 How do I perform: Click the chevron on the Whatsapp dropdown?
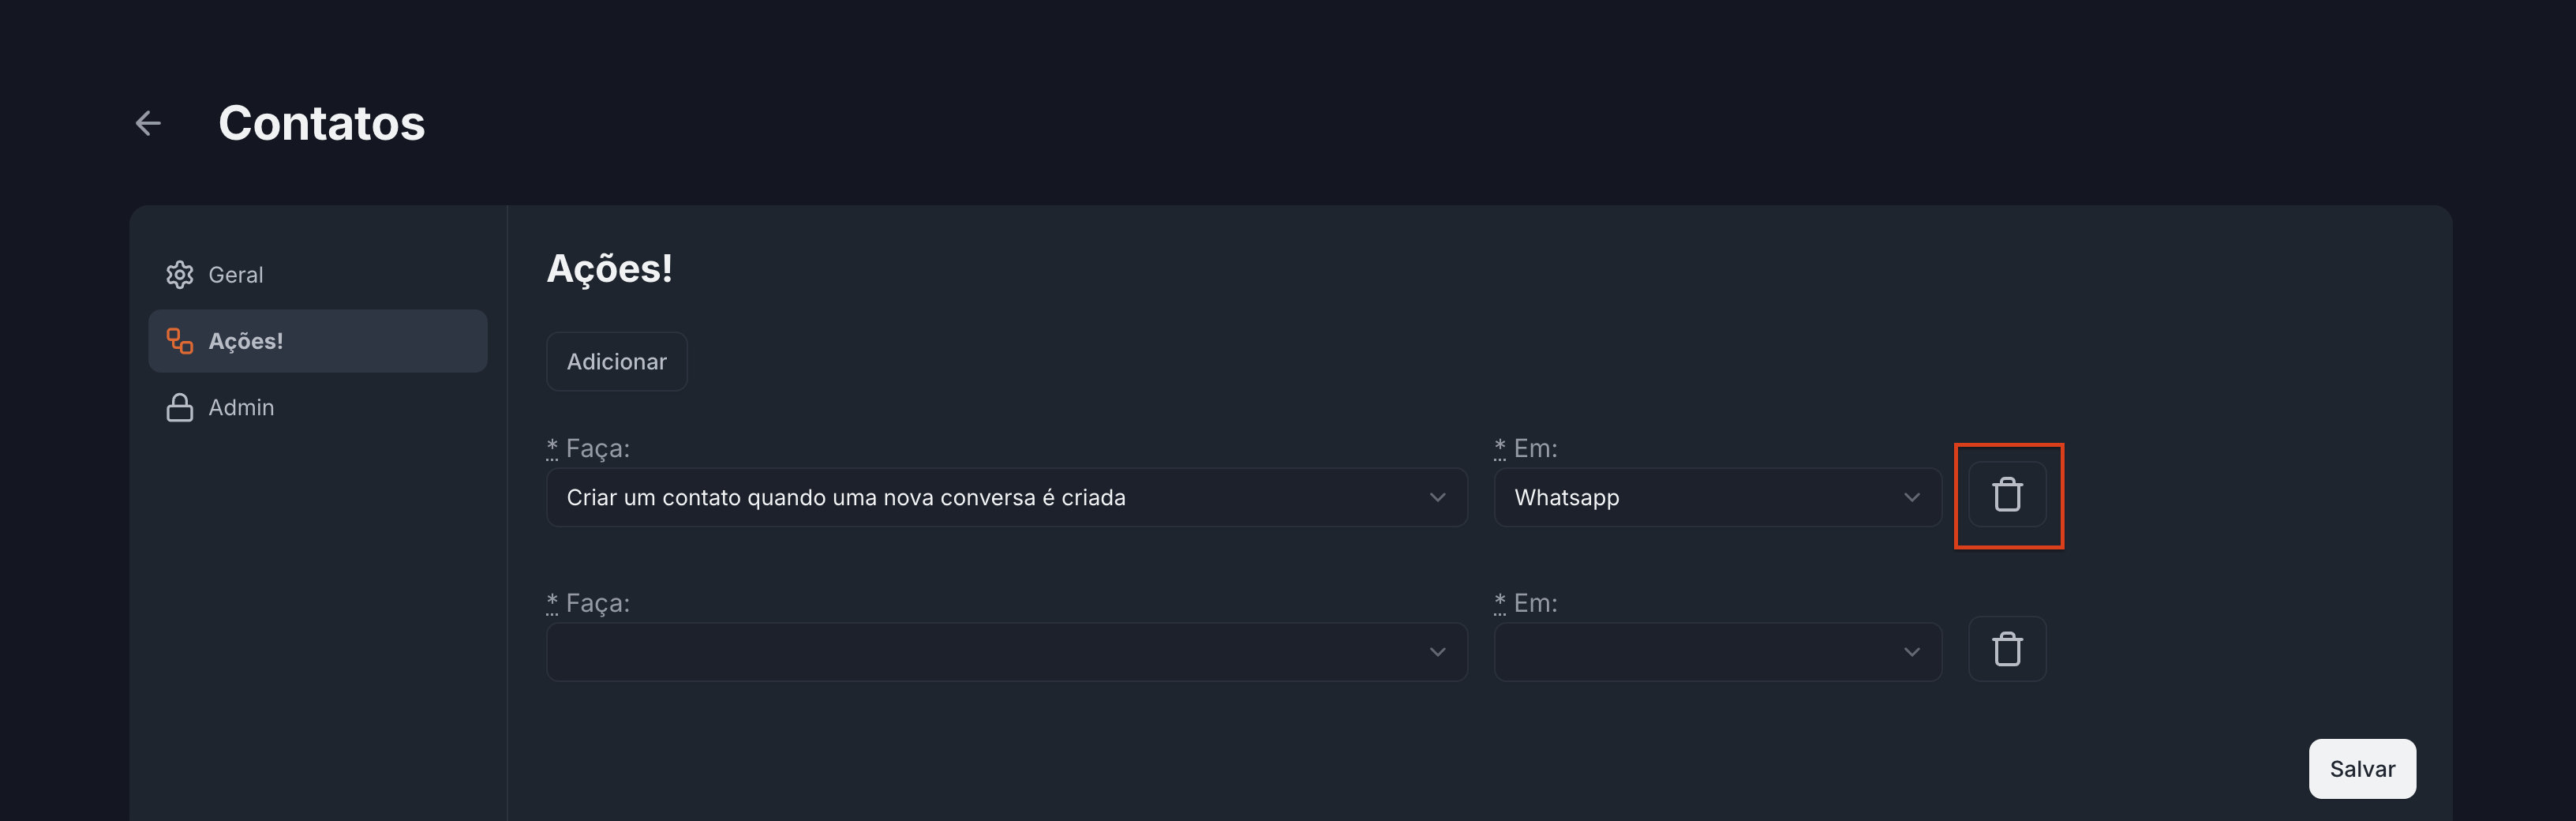[1911, 498]
